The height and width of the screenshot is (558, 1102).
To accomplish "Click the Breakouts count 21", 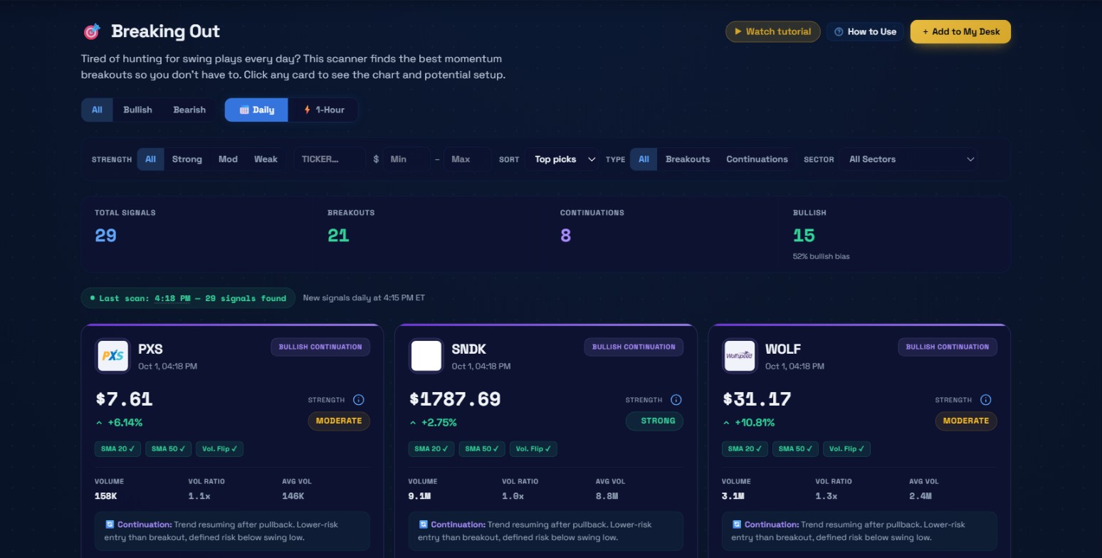I will click(338, 236).
